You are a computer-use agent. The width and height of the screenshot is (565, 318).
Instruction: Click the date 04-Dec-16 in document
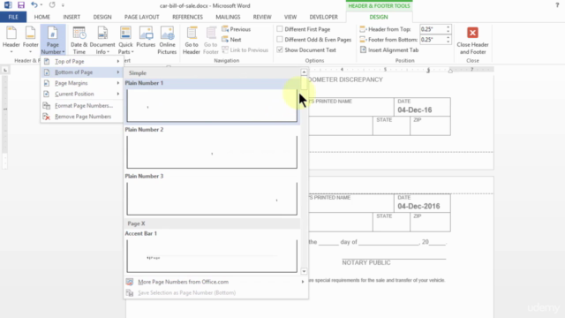pyautogui.click(x=415, y=110)
